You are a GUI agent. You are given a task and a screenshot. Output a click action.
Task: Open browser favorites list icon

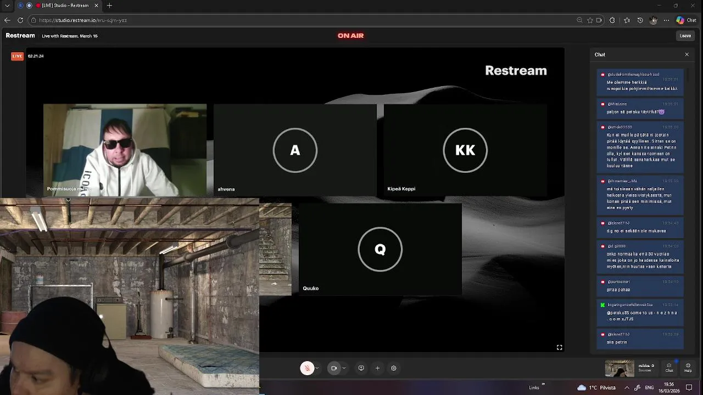click(627, 20)
